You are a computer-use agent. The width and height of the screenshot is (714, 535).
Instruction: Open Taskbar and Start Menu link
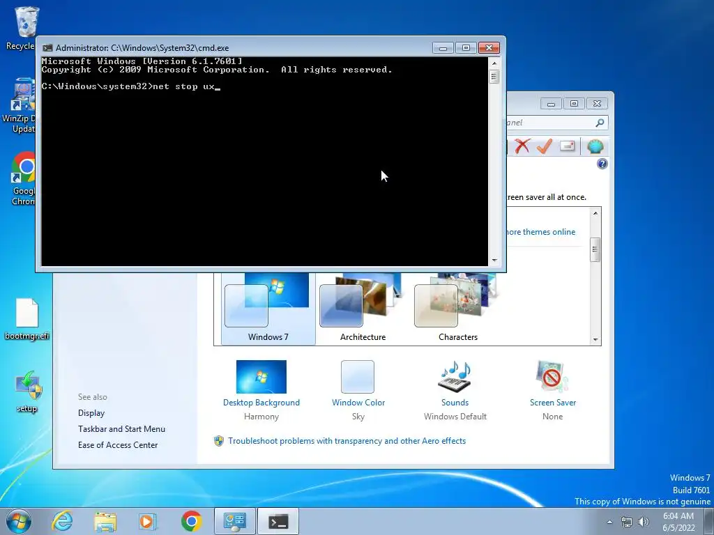(121, 429)
